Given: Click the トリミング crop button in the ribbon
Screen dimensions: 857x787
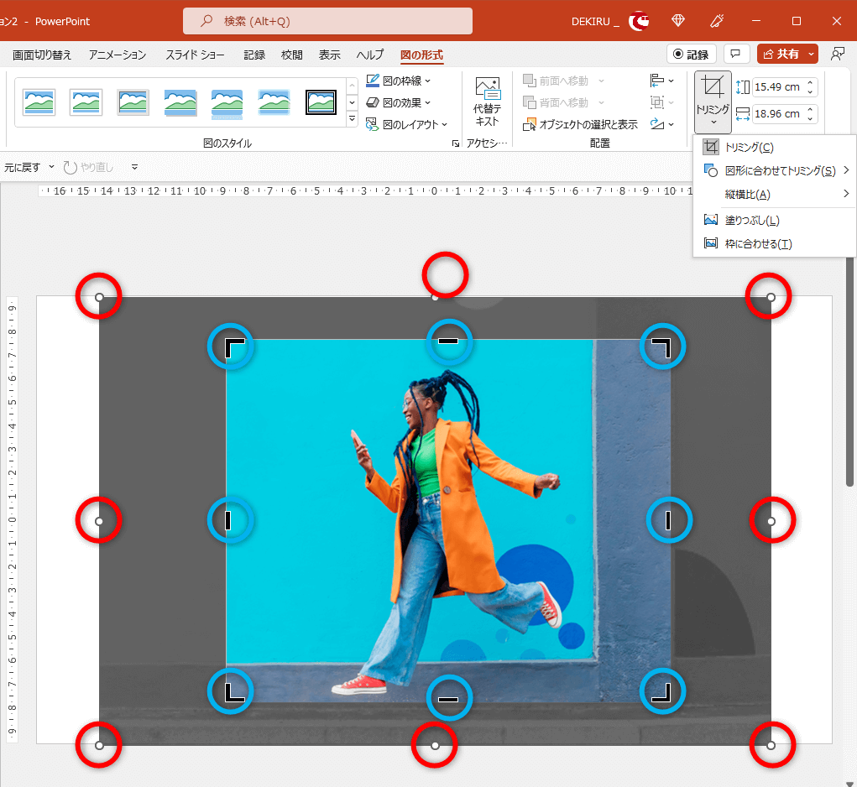Looking at the screenshot, I should pyautogui.click(x=712, y=87).
